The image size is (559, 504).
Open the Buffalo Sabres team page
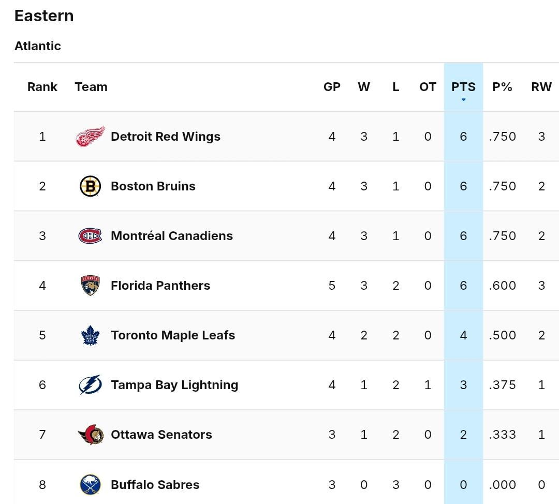pos(154,484)
